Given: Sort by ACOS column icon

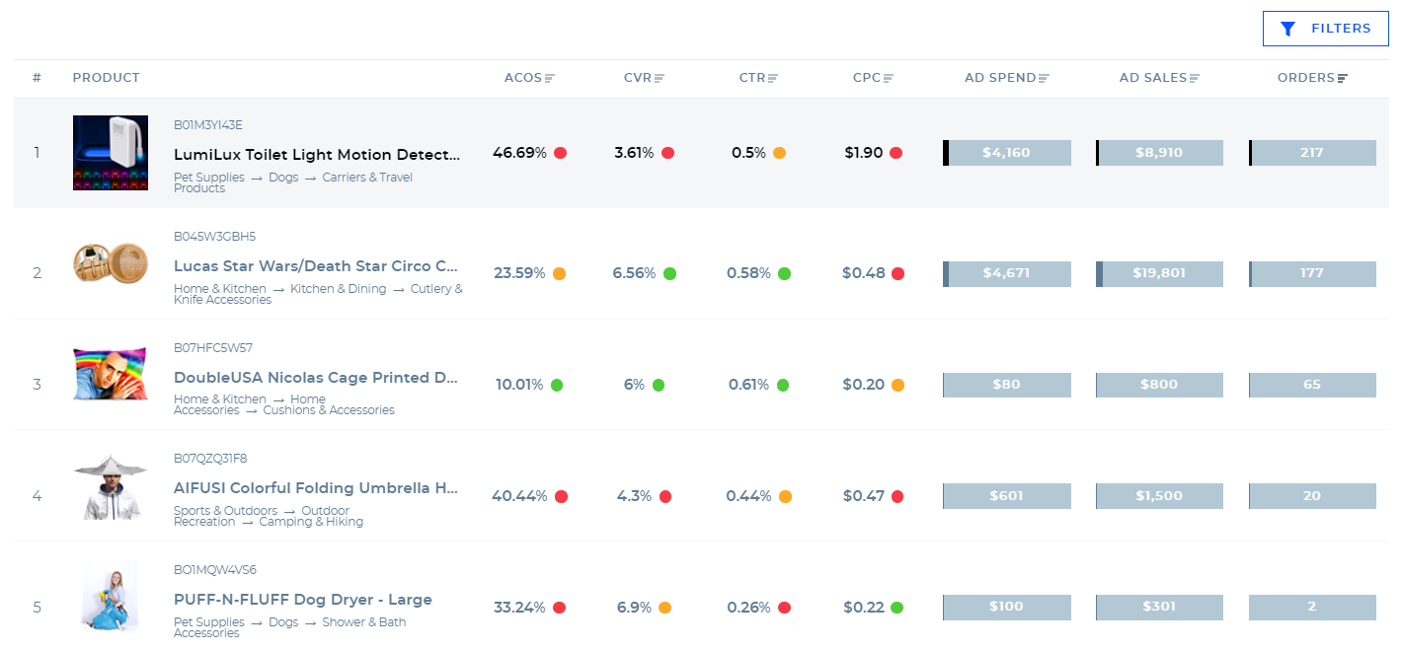Looking at the screenshot, I should click(550, 78).
